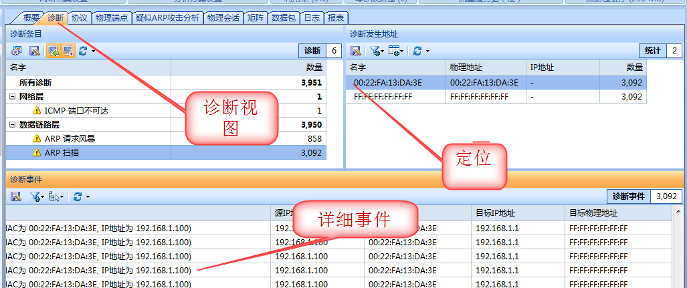Click the add-table icon in address panel toolbar

[394, 51]
